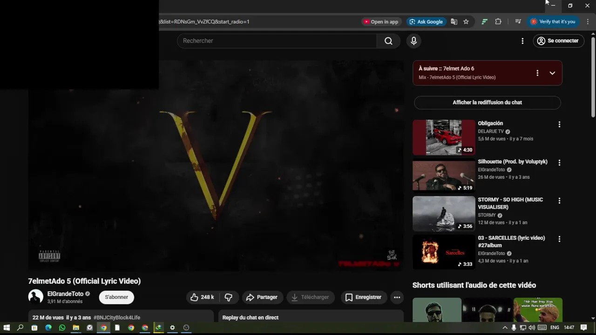
Task: Open Microsoft Edge from the taskbar
Action: [48, 328]
